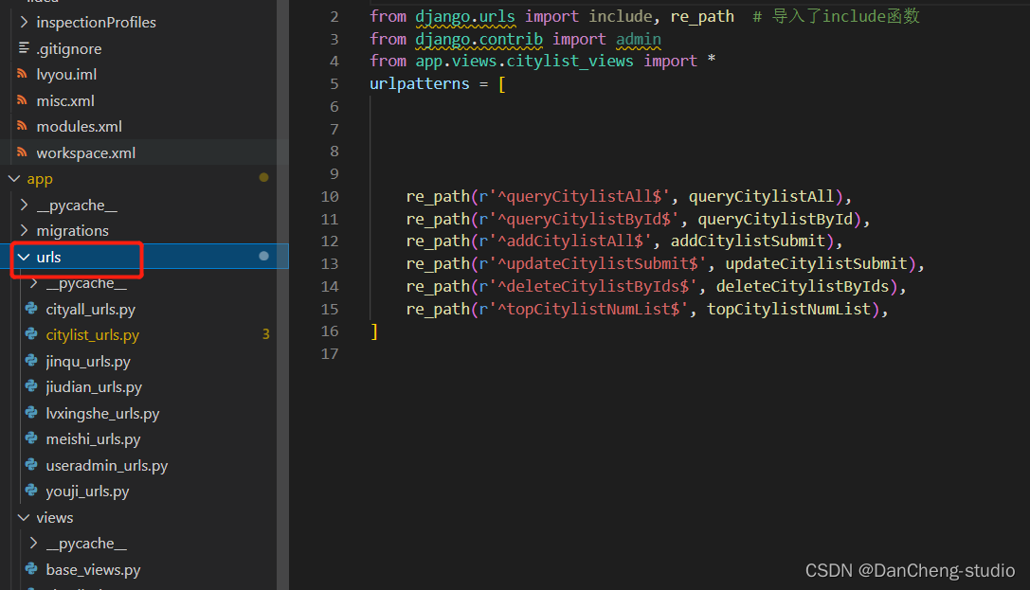Click the XML icon beside lvyou.iml
The width and height of the screenshot is (1030, 590).
[x=22, y=75]
